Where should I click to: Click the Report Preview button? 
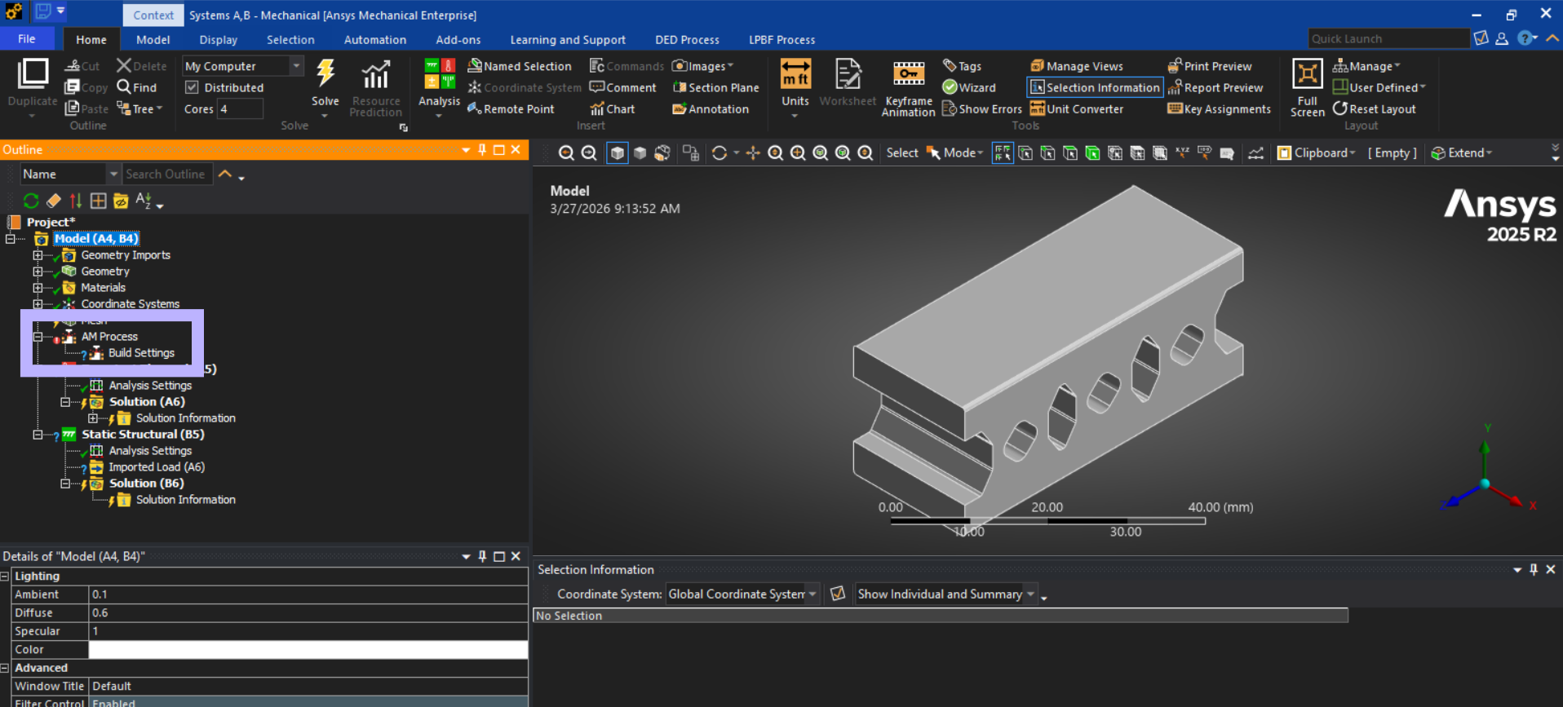1215,88
